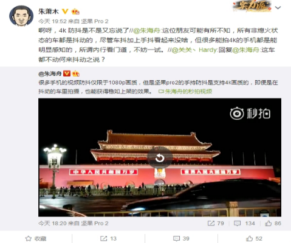Screen dimensions: 291x243
Task: Click the 秒拍 watermark logo
Action: click(250, 113)
